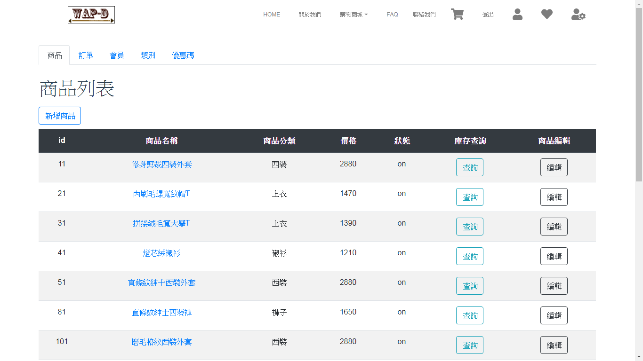Image resolution: width=643 pixels, height=361 pixels.
Task: Expand the 購物商城 dropdown menu
Action: (354, 15)
